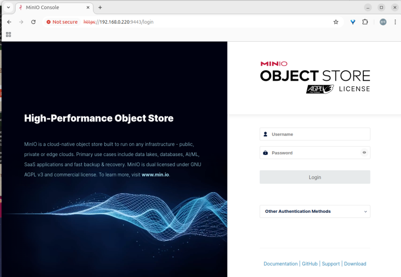This screenshot has width=401, height=277.
Task: Click the user icon in the Username field
Action: [266, 134]
